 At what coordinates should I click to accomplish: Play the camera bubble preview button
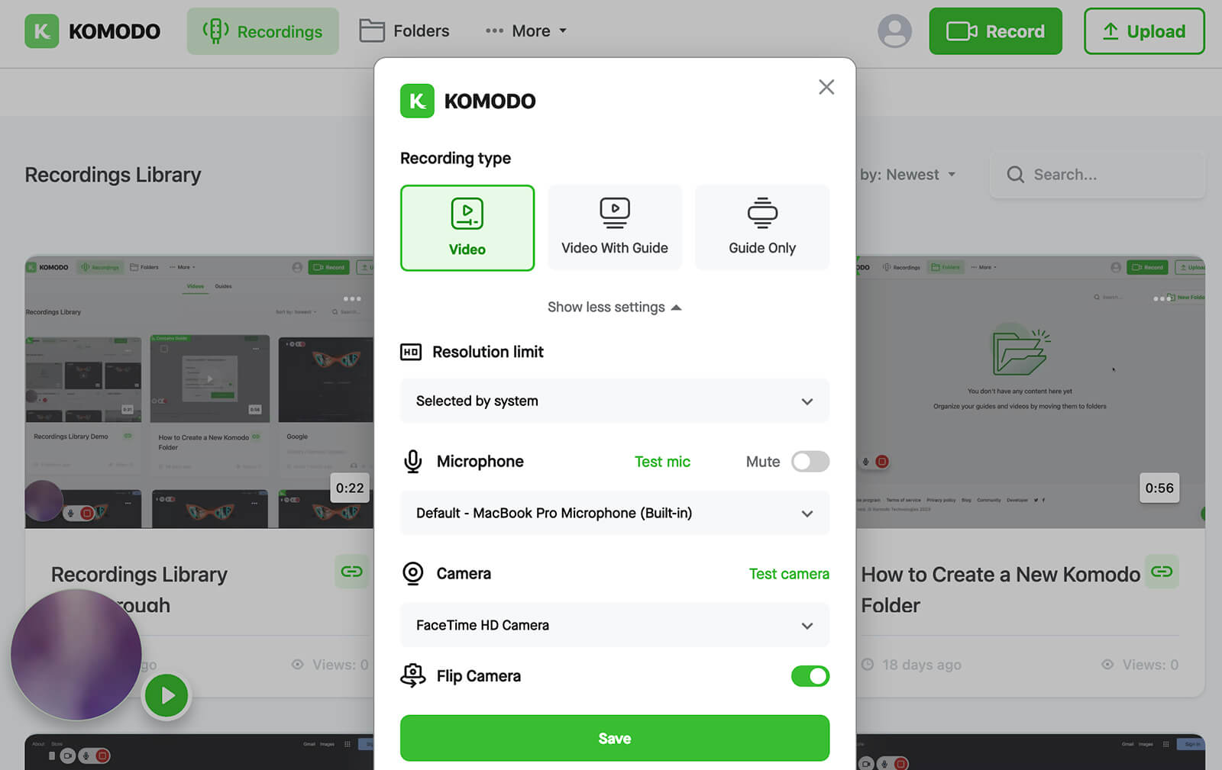click(x=166, y=695)
